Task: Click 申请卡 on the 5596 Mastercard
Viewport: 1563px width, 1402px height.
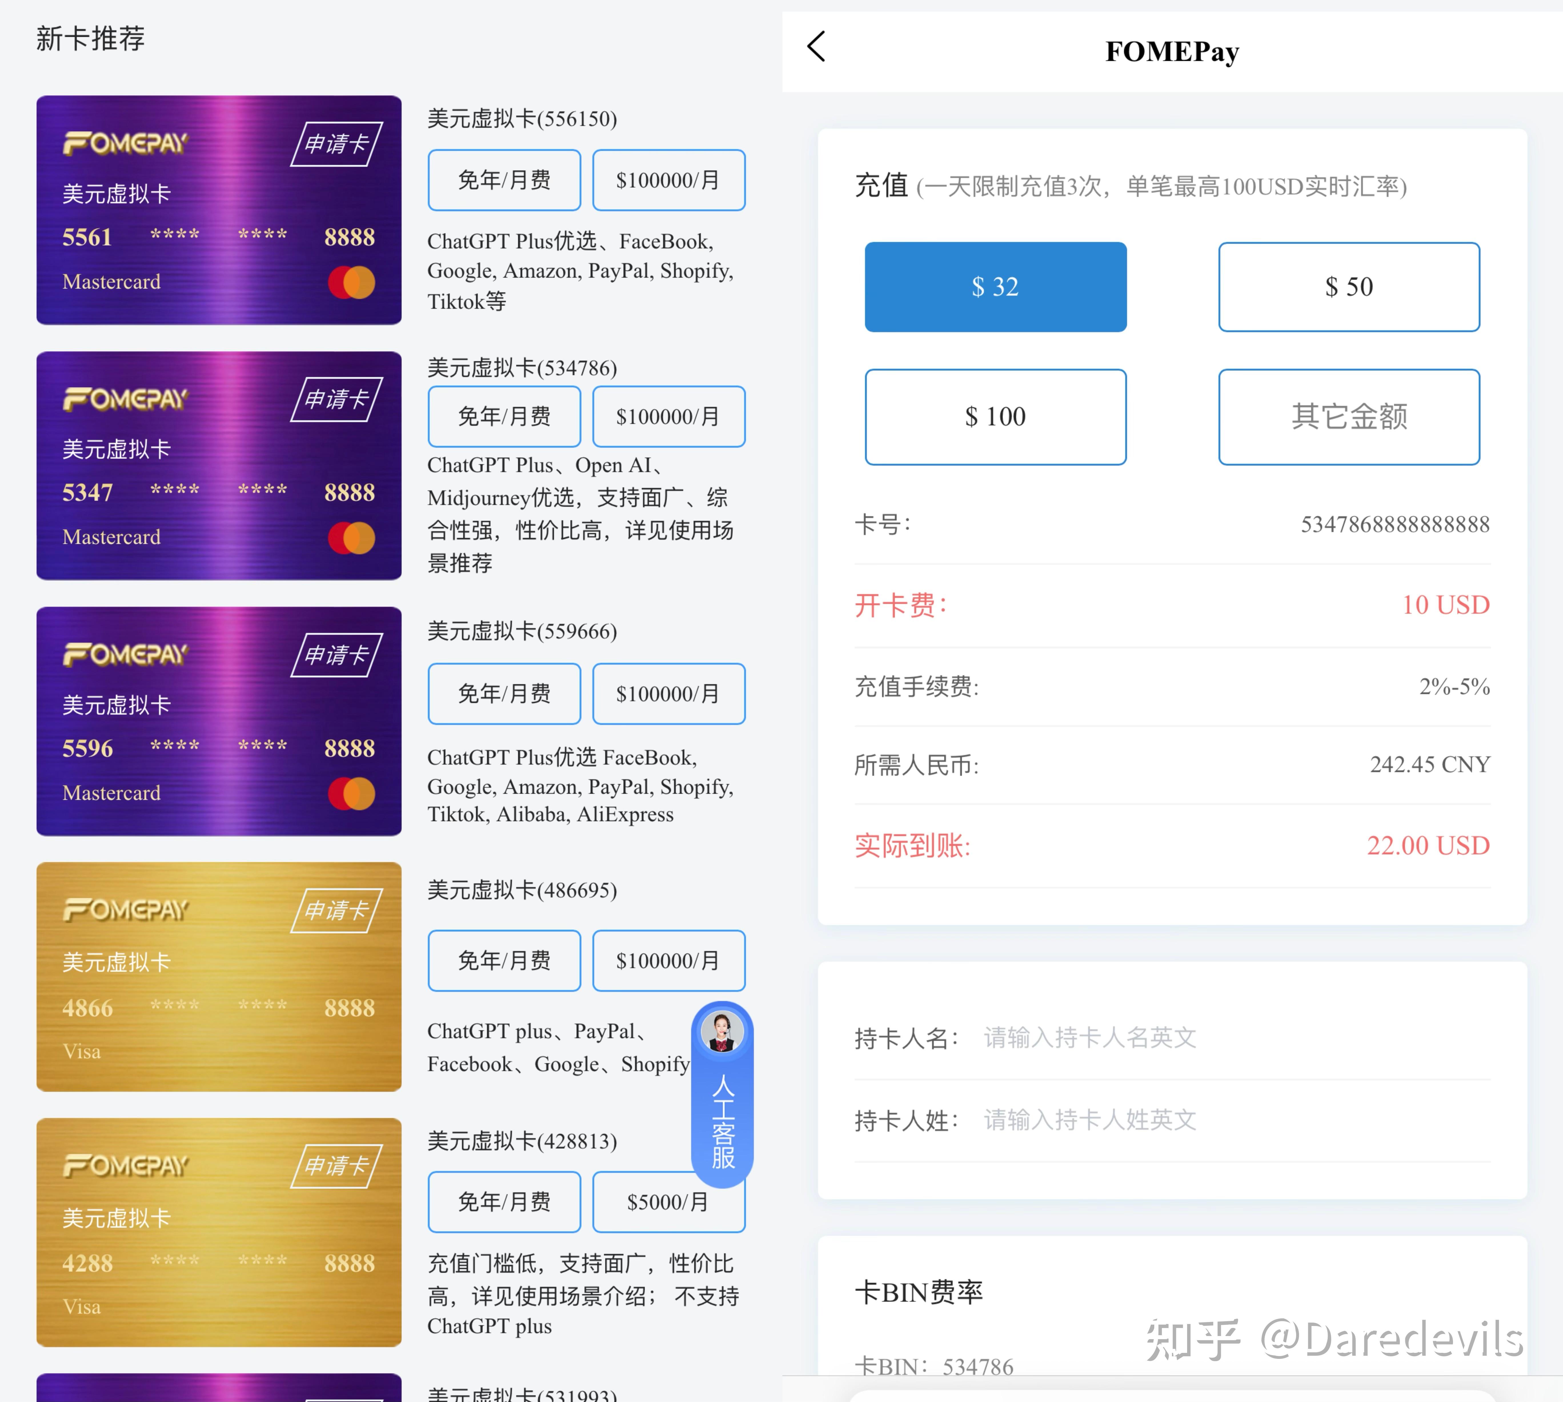Action: click(x=337, y=655)
